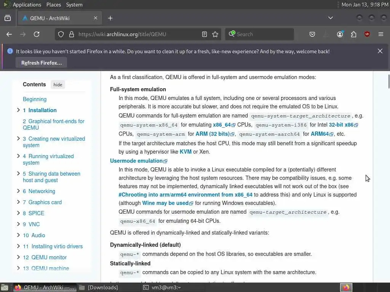
Task: Click the clock showing Mon Jan 13
Action: tap(364, 5)
